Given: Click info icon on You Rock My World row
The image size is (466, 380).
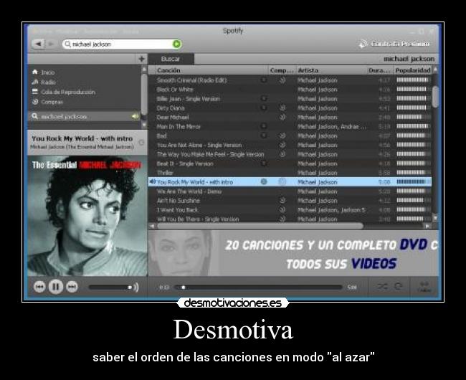Looking at the screenshot, I should tap(264, 181).
